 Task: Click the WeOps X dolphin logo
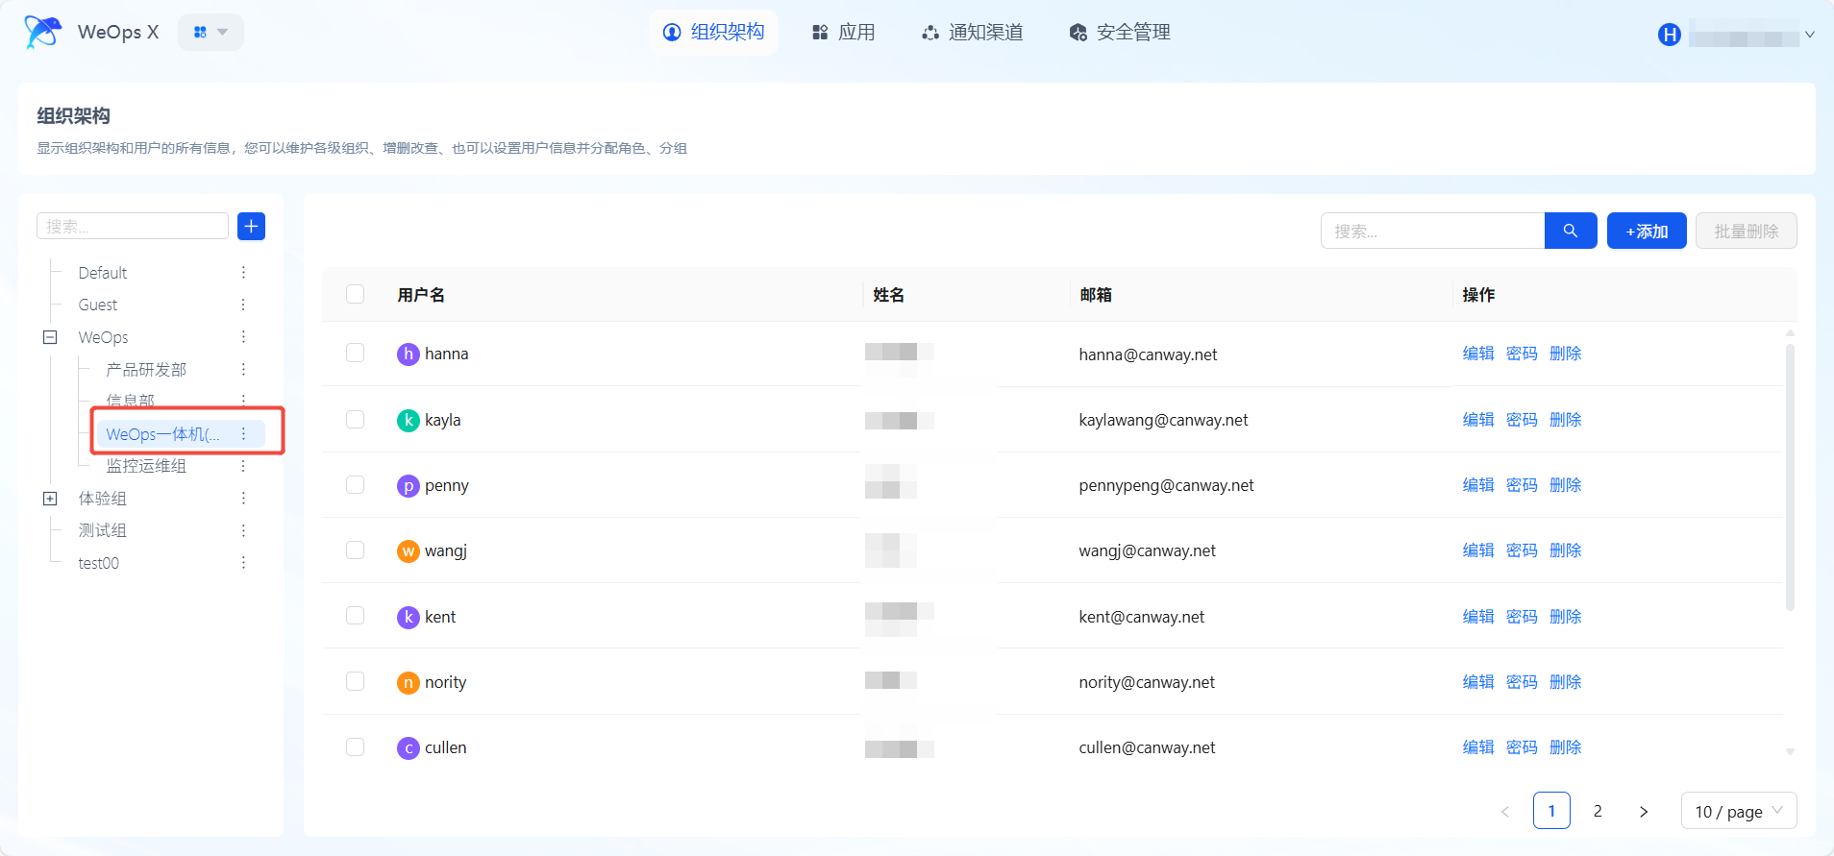click(43, 32)
